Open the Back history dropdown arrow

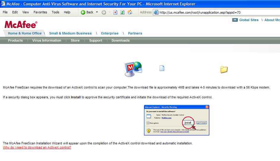point(97,12)
